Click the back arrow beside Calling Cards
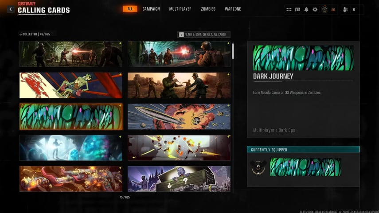This screenshot has width=379, height=213. point(11,9)
